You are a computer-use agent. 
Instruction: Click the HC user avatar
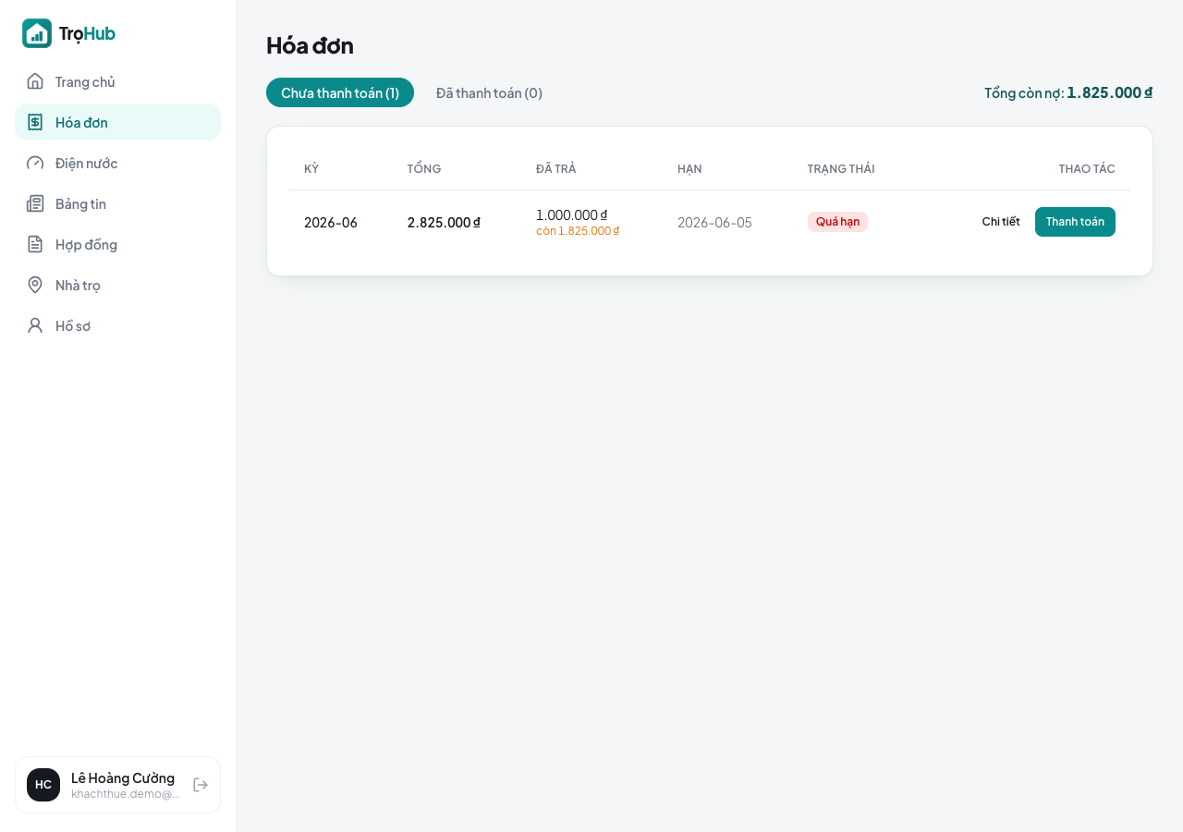tap(43, 785)
